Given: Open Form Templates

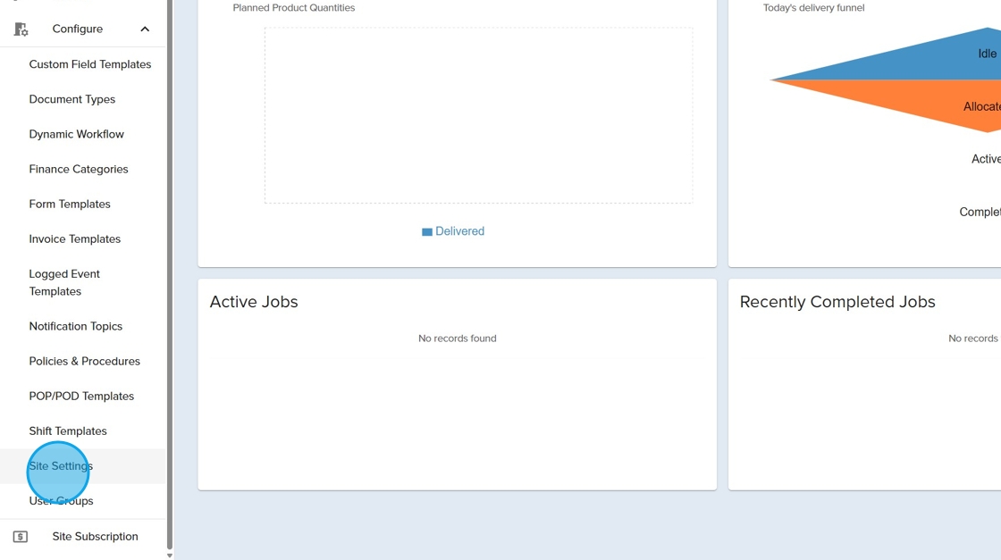Looking at the screenshot, I should tap(70, 204).
